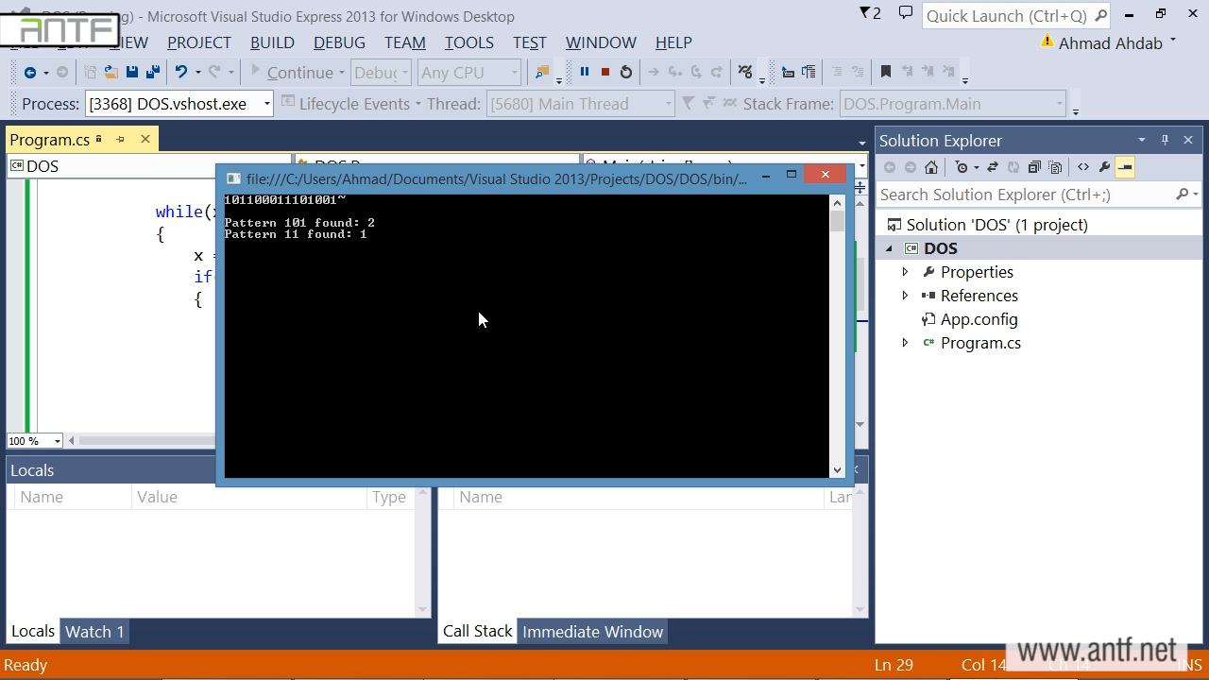Click the View Code icon in Solution Explorer
The height and width of the screenshot is (680, 1209).
click(x=1082, y=167)
